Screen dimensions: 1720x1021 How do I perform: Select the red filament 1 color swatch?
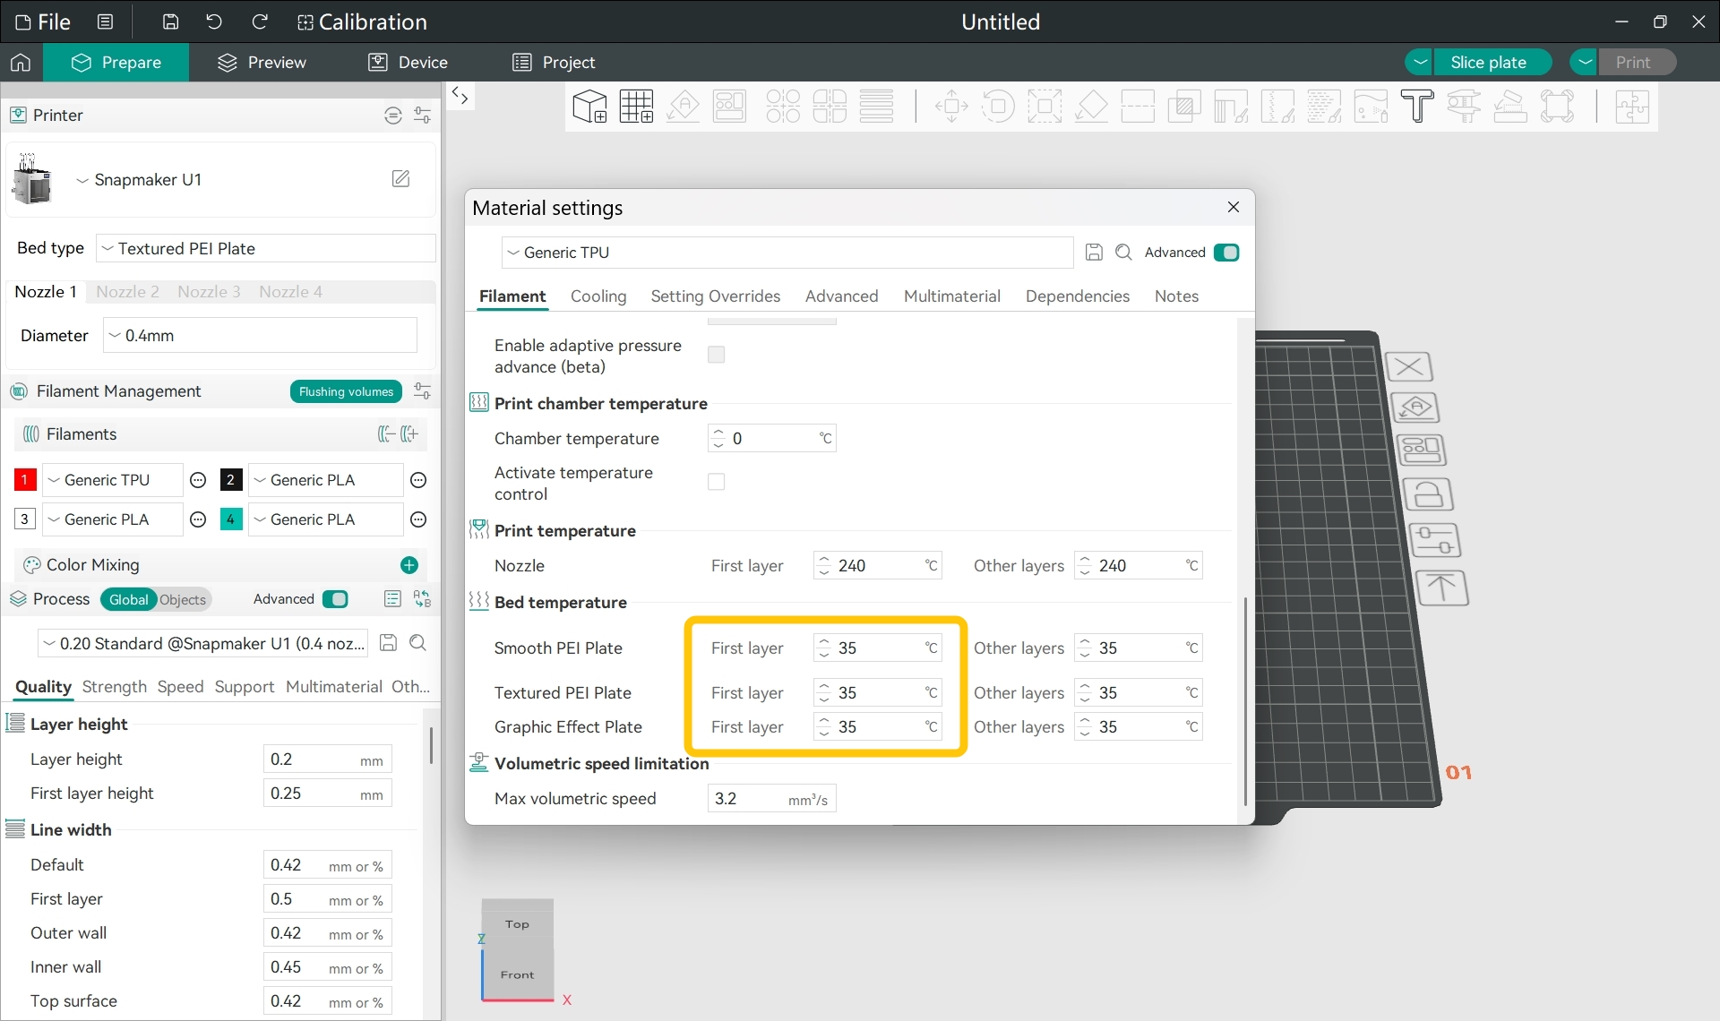pos(25,480)
